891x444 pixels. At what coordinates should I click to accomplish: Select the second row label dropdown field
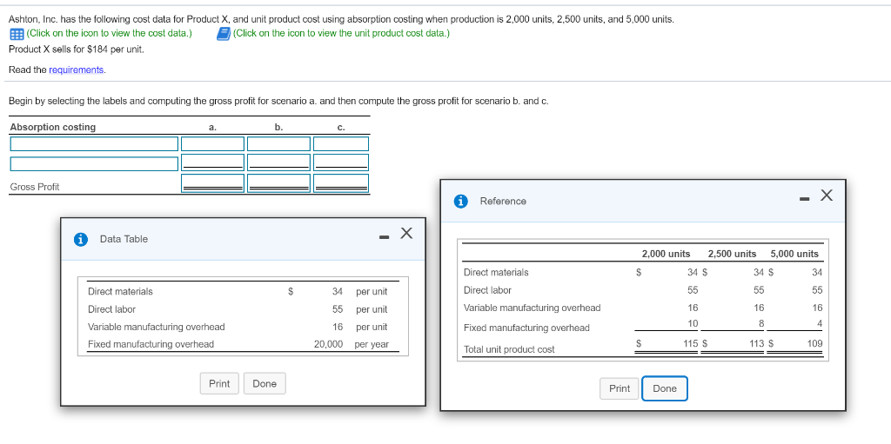pyautogui.click(x=94, y=163)
